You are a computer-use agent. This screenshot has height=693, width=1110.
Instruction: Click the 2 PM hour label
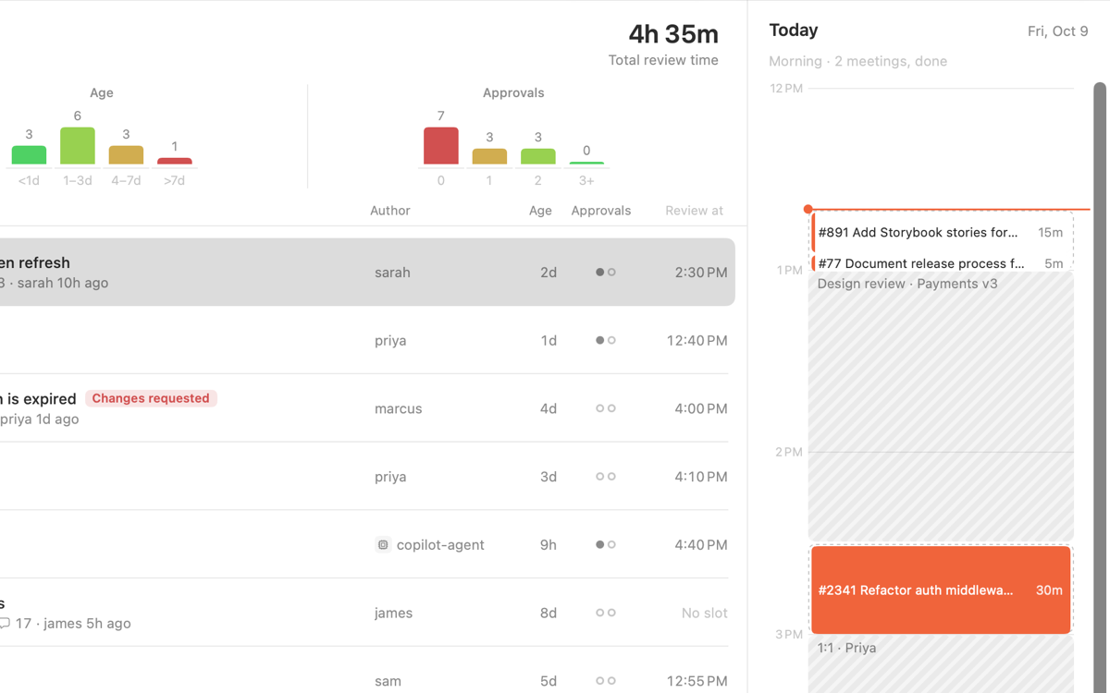(789, 452)
